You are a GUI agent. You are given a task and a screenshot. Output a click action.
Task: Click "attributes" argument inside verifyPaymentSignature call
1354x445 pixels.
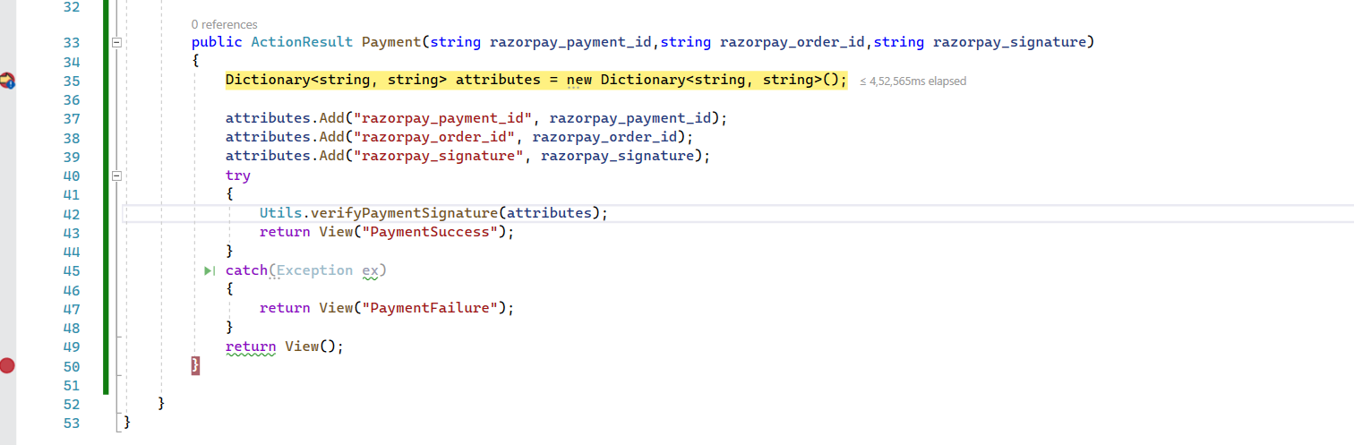[549, 213]
